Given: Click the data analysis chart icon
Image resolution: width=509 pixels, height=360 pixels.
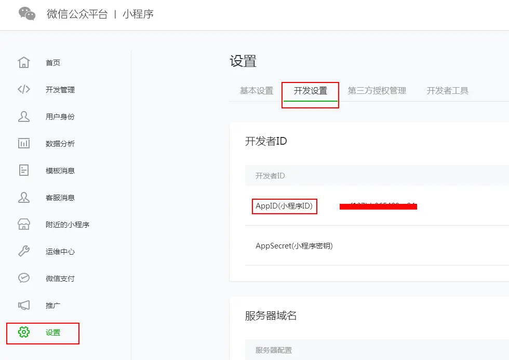Looking at the screenshot, I should (x=24, y=143).
